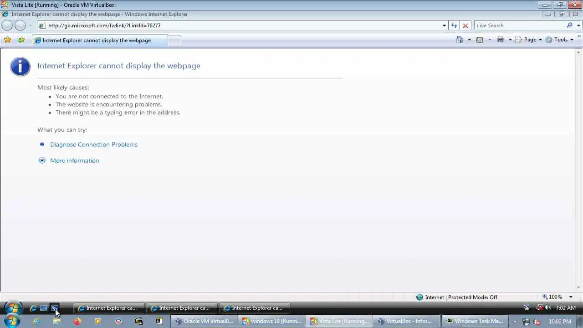Click the Vista tray volume speaker icon
This screenshot has height=328, width=583.
point(547,307)
